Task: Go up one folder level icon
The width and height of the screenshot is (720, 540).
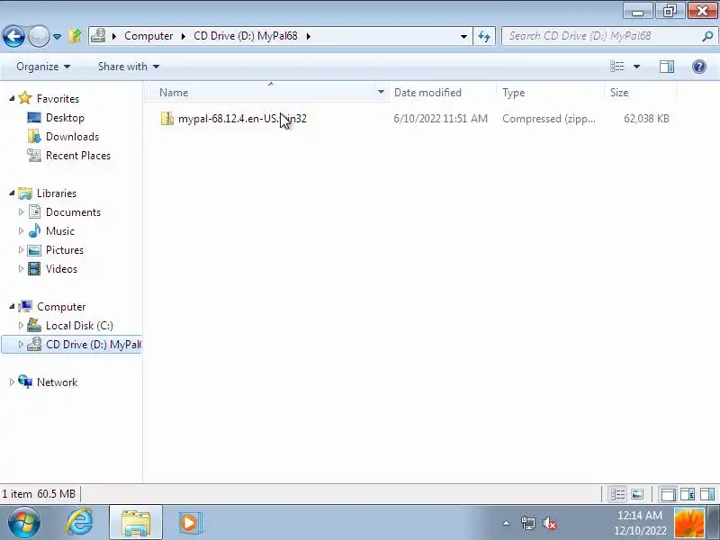Action: pyautogui.click(x=75, y=36)
